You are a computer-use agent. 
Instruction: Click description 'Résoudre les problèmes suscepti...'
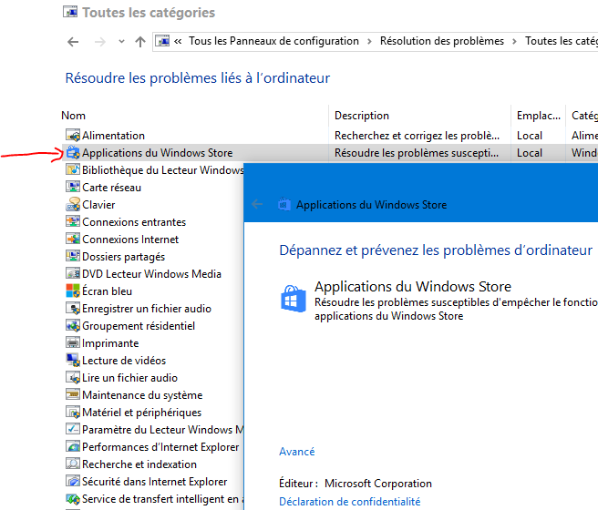pos(417,153)
